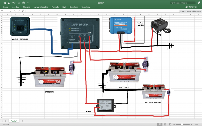Adjust the zoom slider handle
Image resolution: width=202 pixels, height=126 pixels.
pyautogui.click(x=182, y=124)
